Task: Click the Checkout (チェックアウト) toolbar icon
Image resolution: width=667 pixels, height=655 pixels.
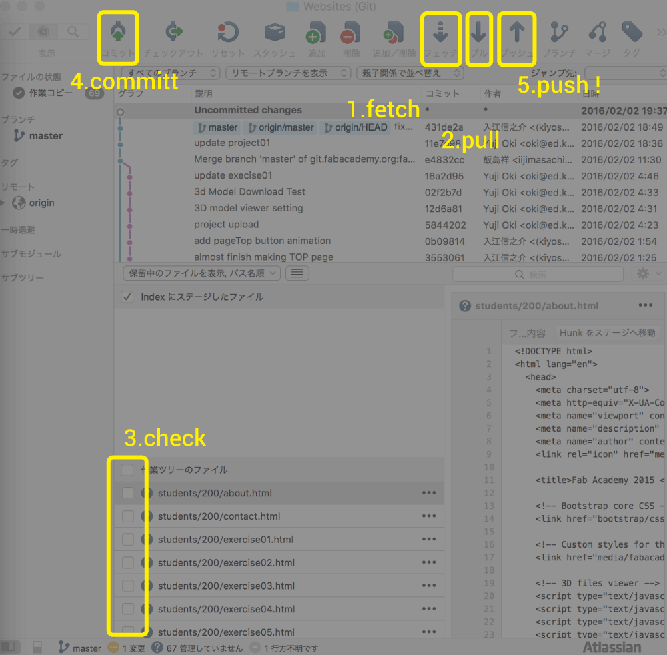Action: pos(173,32)
